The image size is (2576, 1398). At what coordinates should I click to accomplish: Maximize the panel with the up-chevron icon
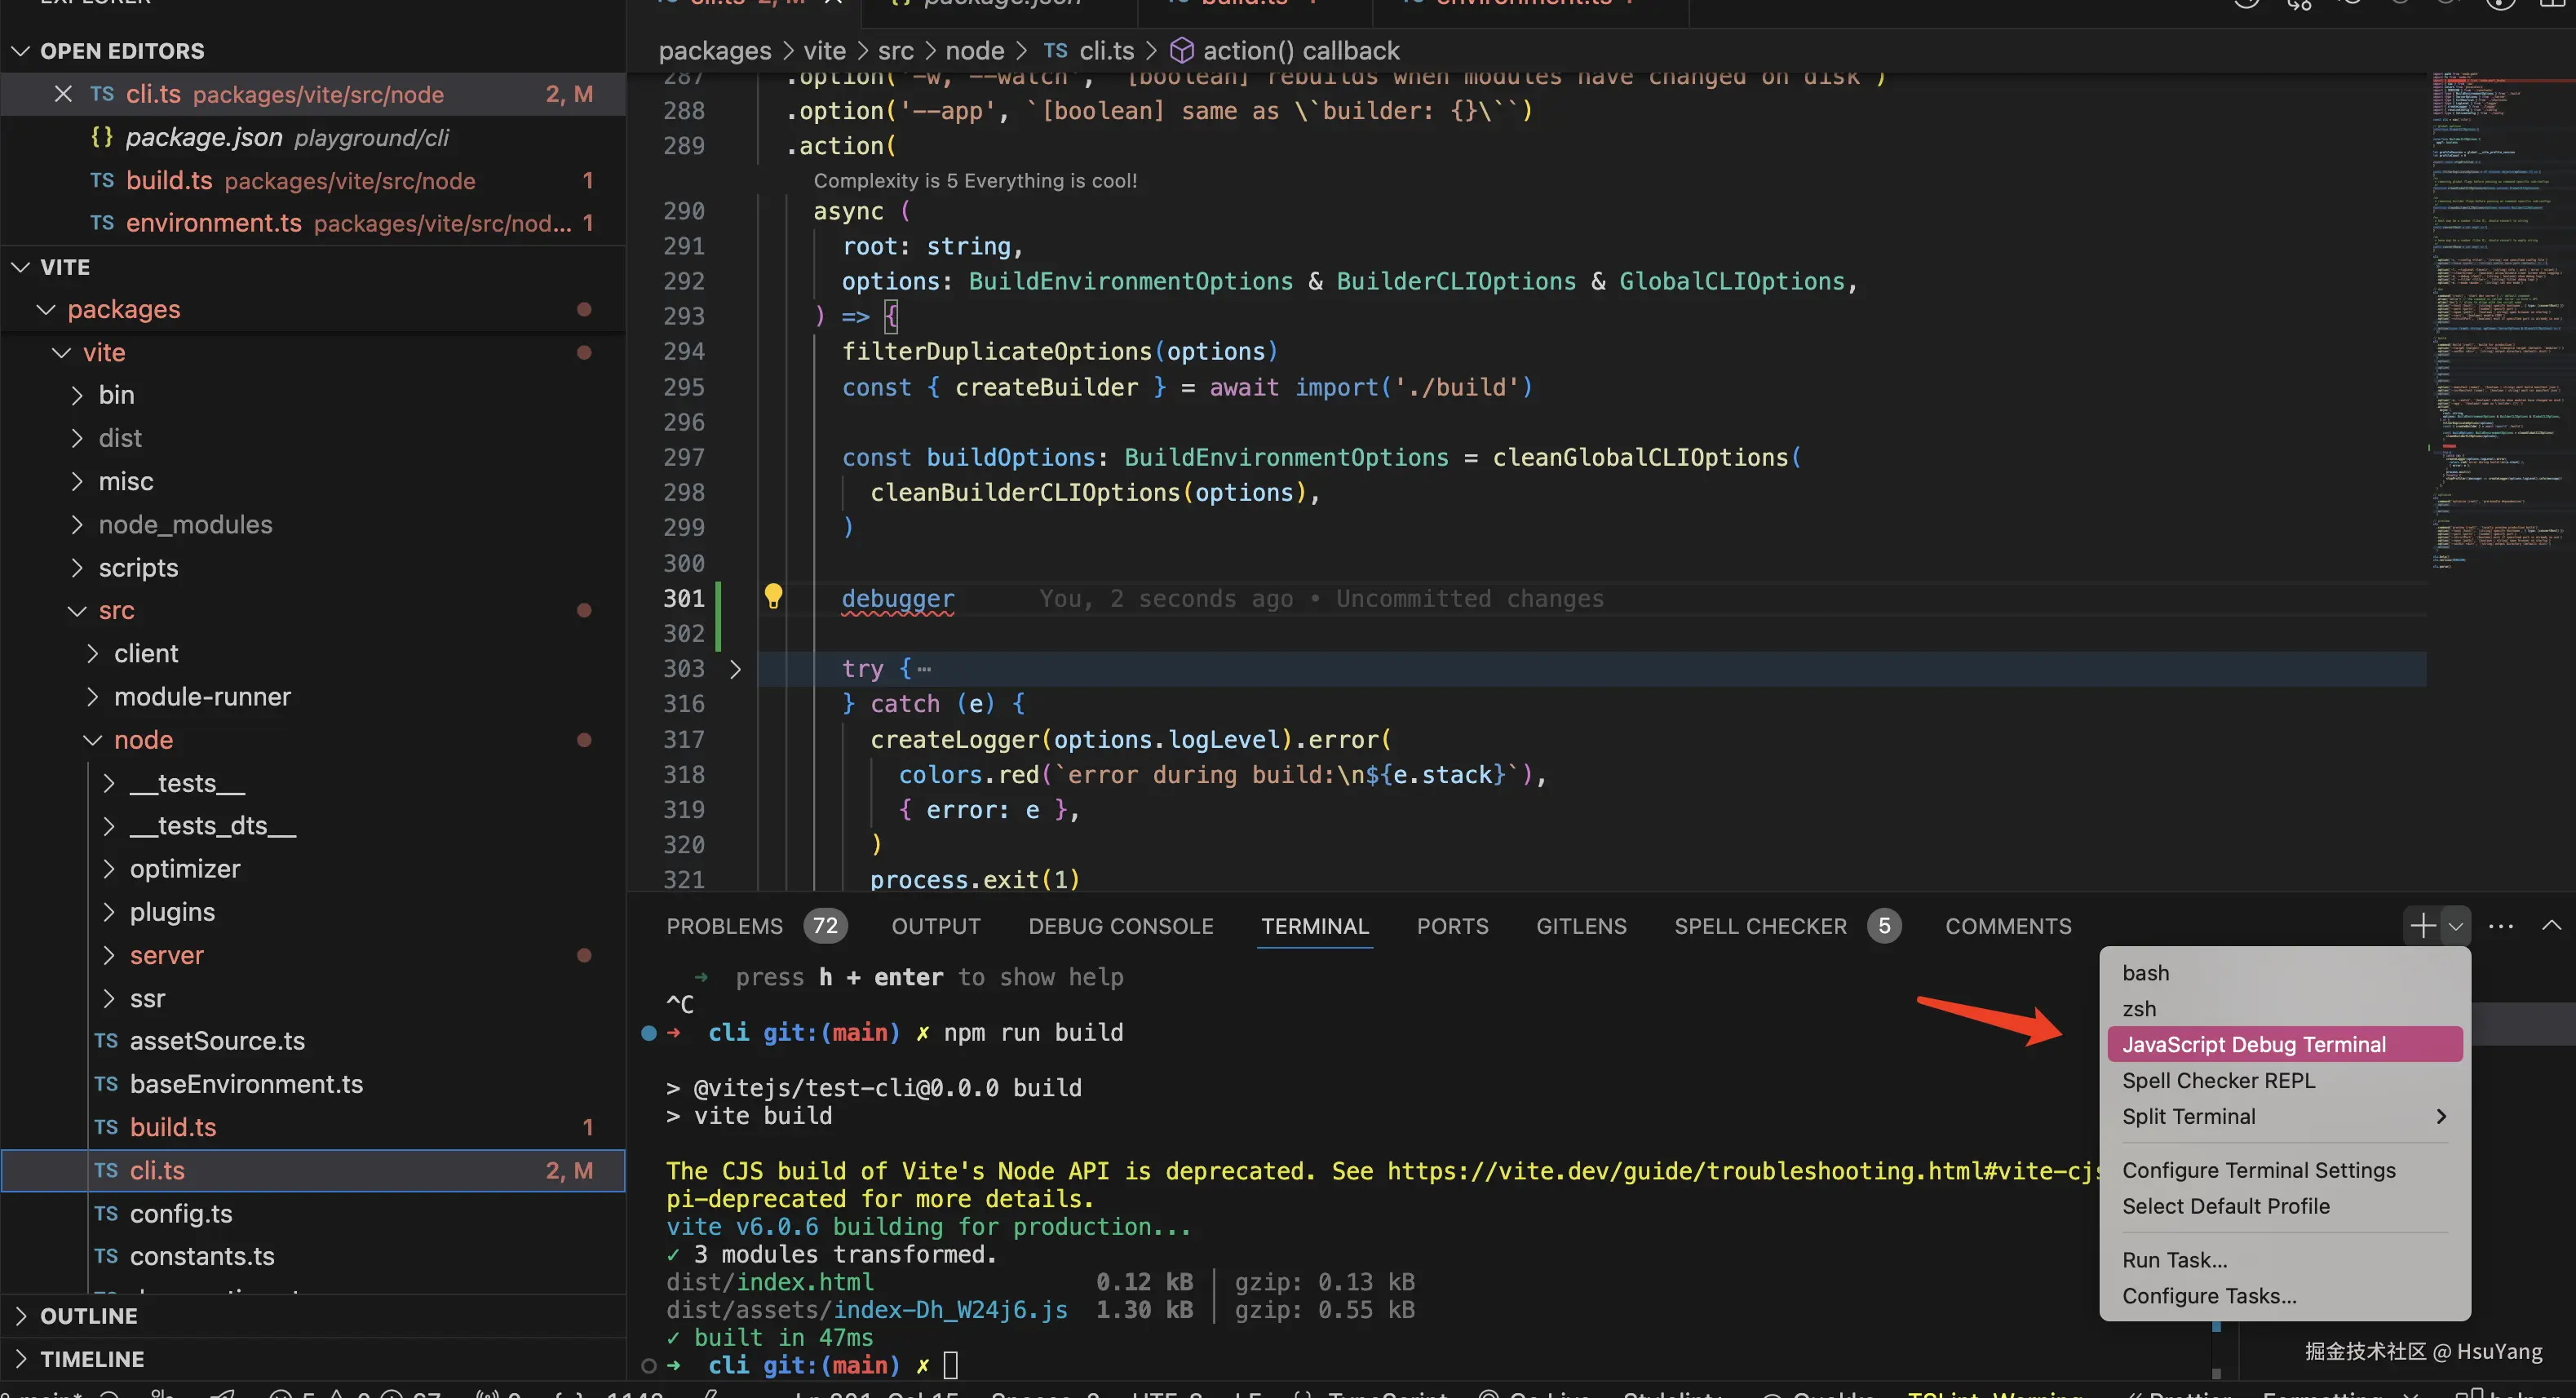pyautogui.click(x=2551, y=925)
